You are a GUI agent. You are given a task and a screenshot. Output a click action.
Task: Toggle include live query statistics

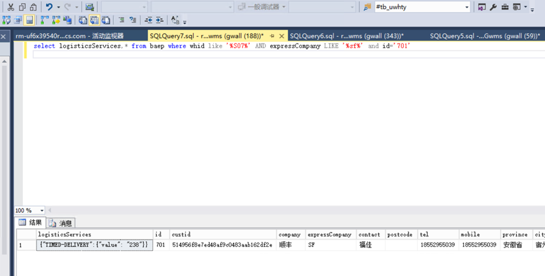pyautogui.click(x=56, y=20)
